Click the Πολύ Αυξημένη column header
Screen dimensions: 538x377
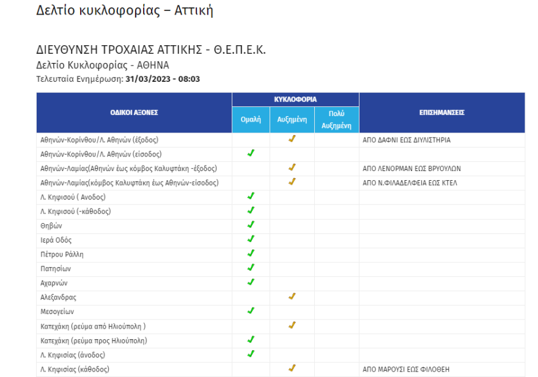pos(336,120)
